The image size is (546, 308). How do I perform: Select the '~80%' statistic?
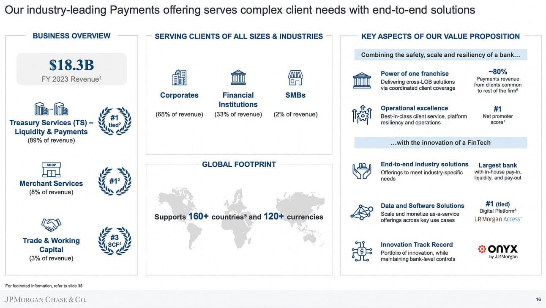point(497,71)
